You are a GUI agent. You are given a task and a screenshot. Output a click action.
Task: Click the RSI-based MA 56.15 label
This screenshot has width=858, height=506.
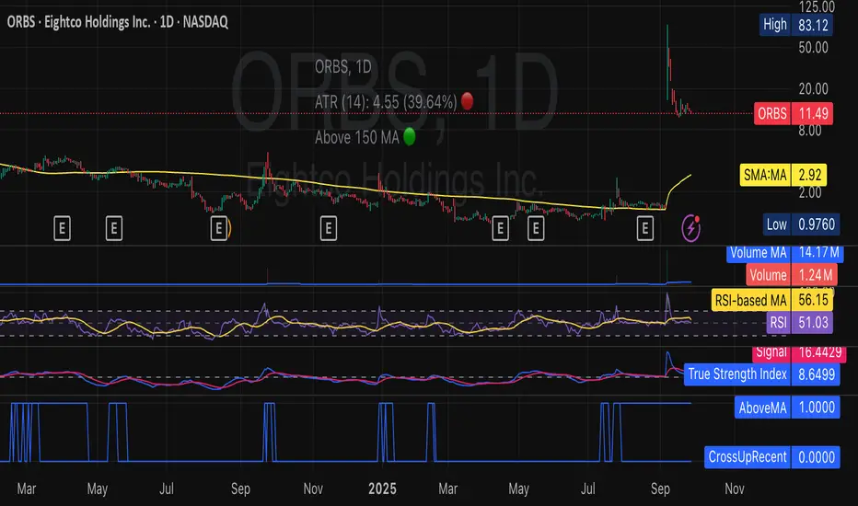(x=772, y=300)
